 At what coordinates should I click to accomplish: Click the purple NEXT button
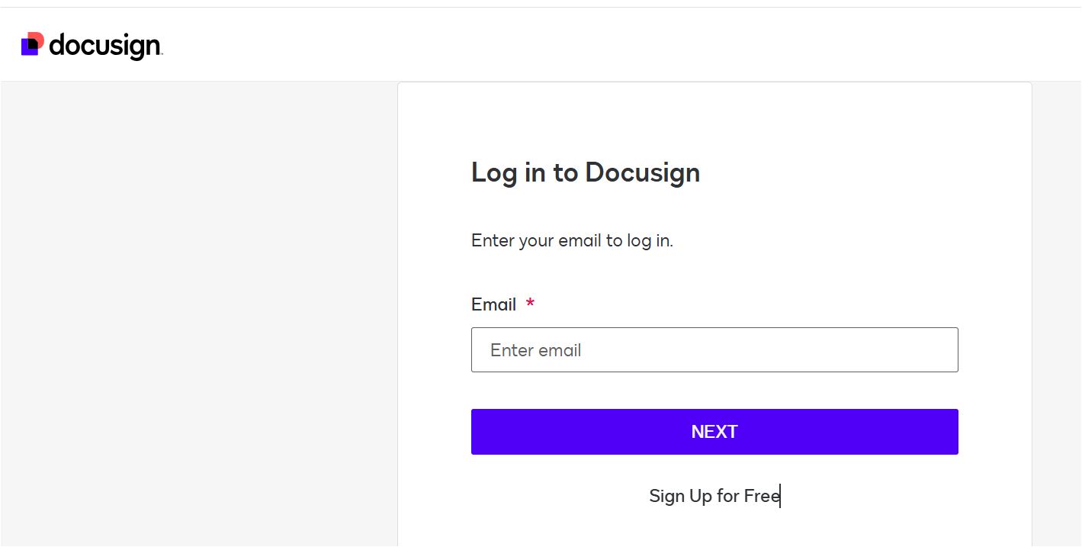coord(714,432)
